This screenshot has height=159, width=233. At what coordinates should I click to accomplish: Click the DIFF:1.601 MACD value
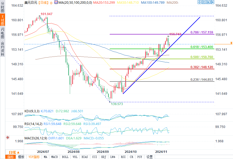[56, 138]
